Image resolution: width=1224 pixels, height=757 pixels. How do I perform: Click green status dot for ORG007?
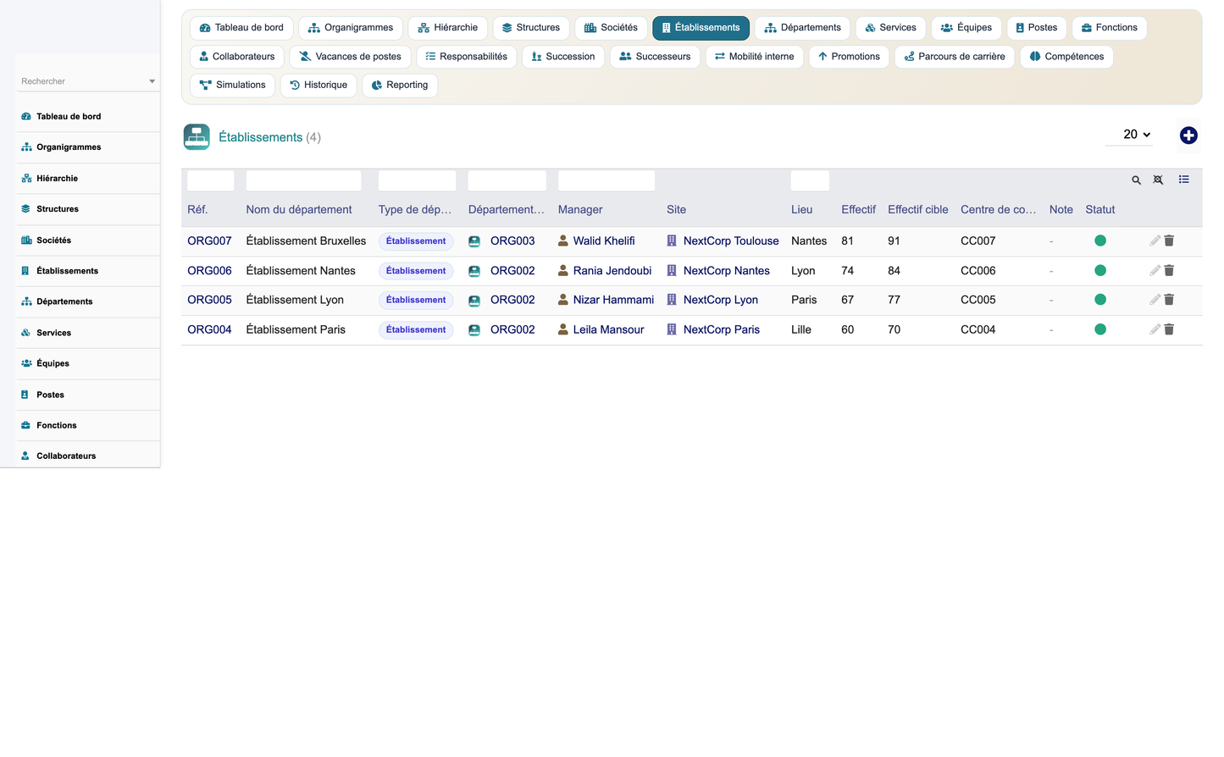(x=1100, y=240)
